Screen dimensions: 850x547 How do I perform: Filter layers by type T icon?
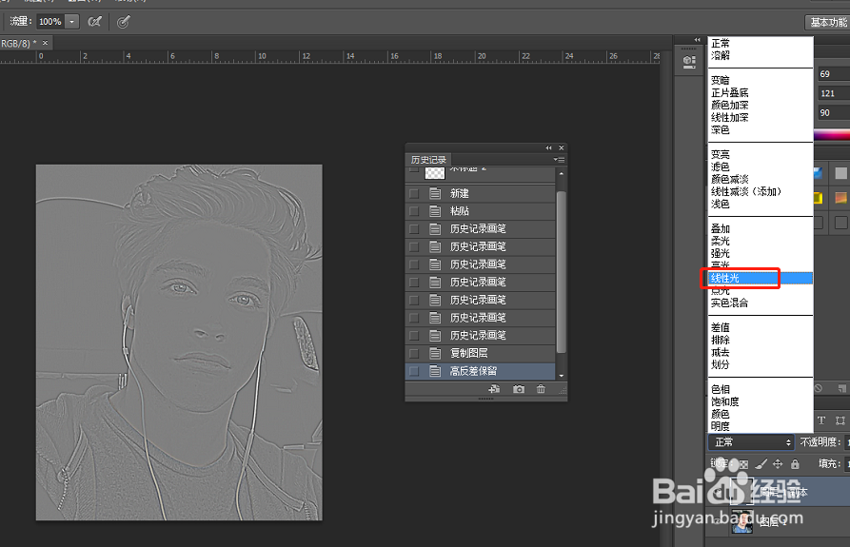pyautogui.click(x=821, y=420)
